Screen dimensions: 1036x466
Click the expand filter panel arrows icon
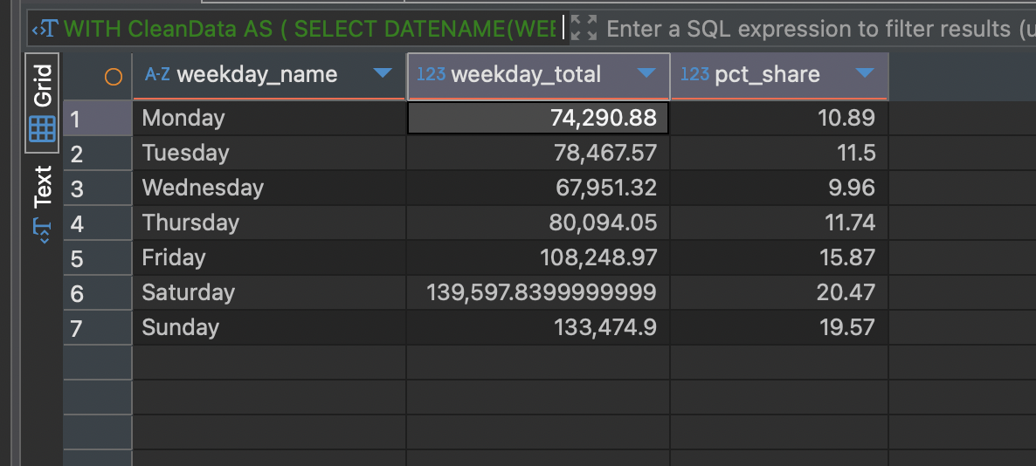point(584,28)
